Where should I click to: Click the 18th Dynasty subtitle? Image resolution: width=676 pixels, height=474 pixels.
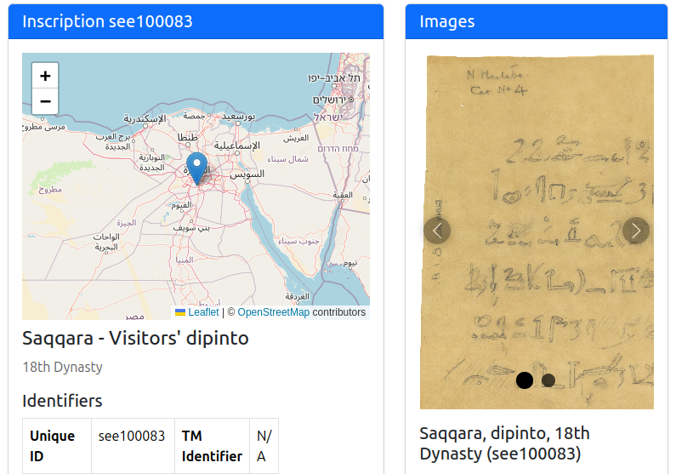coord(62,368)
